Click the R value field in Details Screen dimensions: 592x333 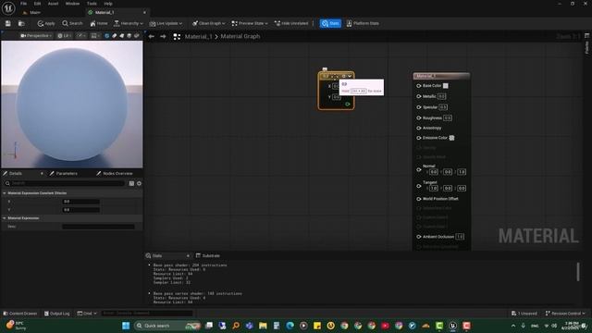(80, 202)
